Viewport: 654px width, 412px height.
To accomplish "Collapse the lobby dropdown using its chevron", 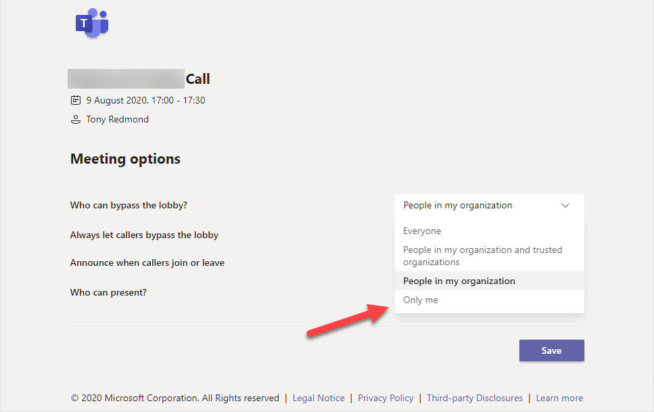I will (x=565, y=206).
